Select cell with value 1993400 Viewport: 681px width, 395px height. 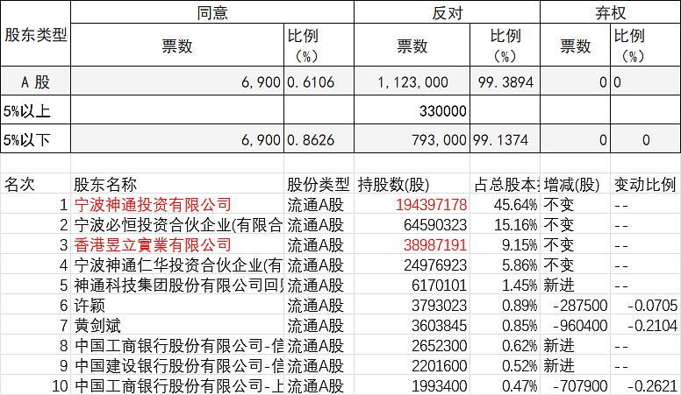412,385
